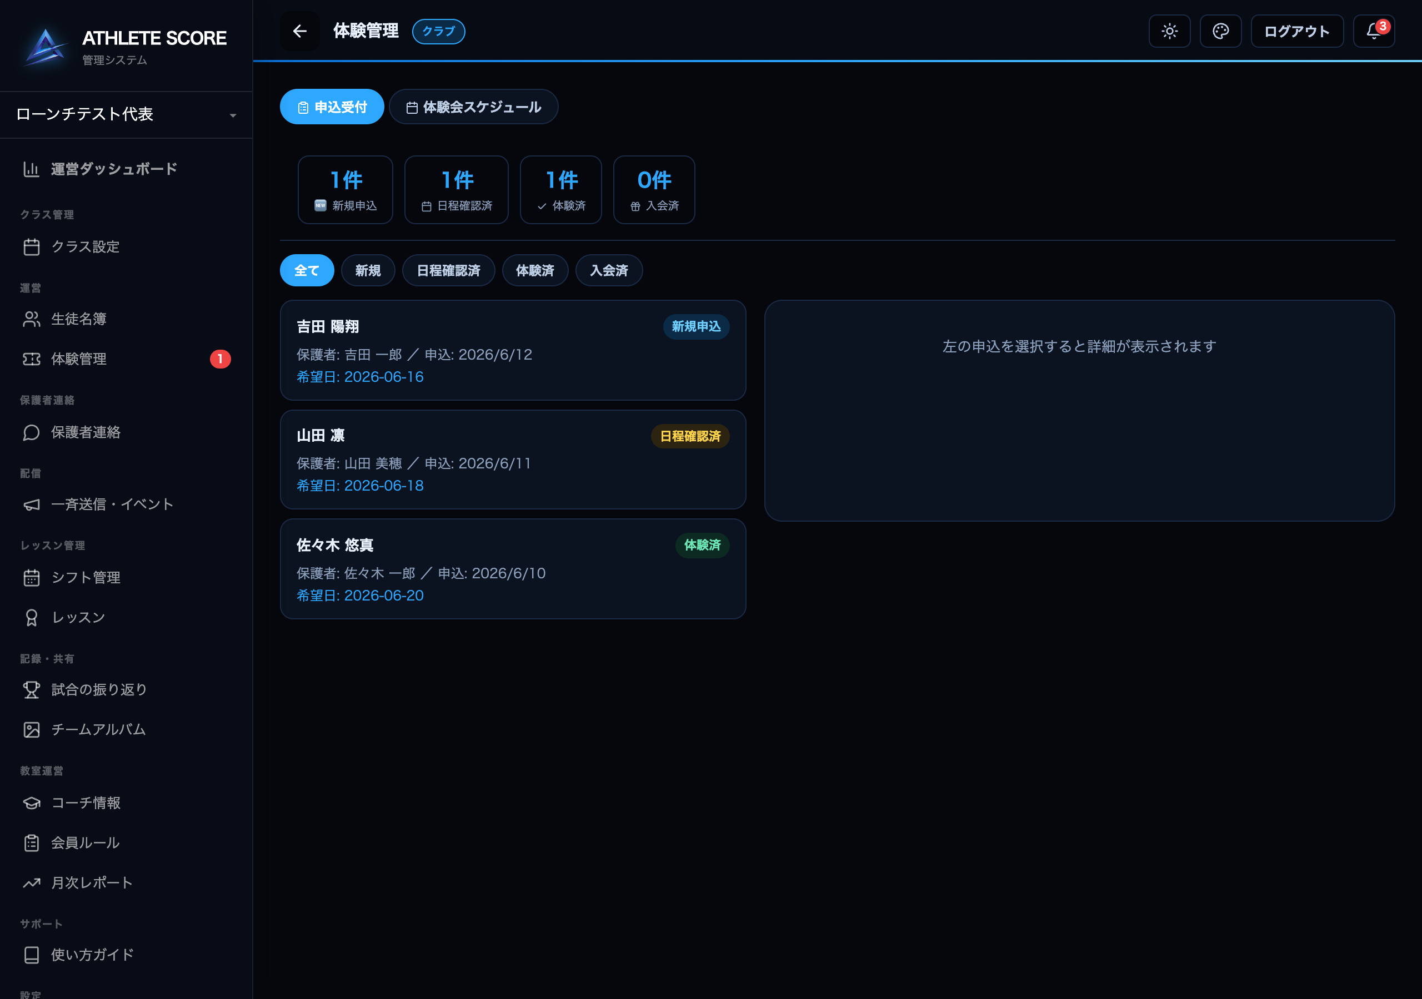1422x999 pixels.
Task: Select the 全て filter chip
Action: pos(307,270)
